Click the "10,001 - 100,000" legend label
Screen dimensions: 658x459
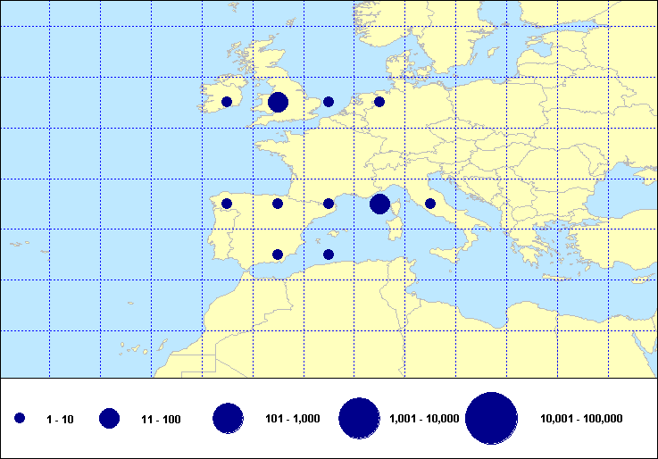pos(581,419)
